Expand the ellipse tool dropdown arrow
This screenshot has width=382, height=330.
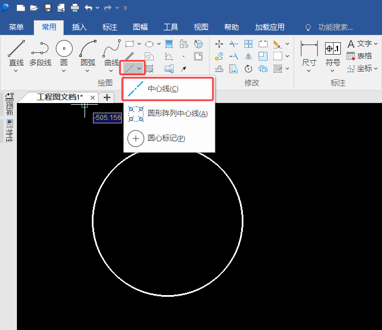click(159, 44)
